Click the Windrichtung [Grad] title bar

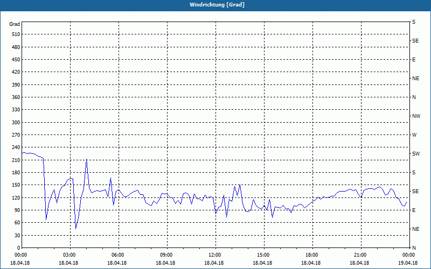(x=215, y=5)
